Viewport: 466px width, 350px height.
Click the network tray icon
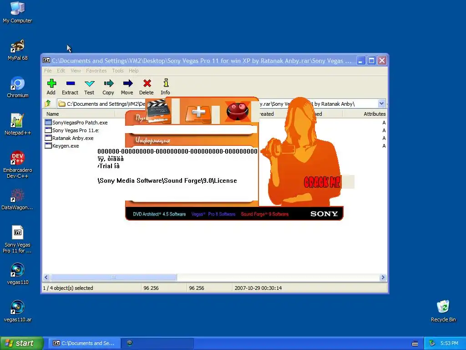pyautogui.click(x=432, y=343)
